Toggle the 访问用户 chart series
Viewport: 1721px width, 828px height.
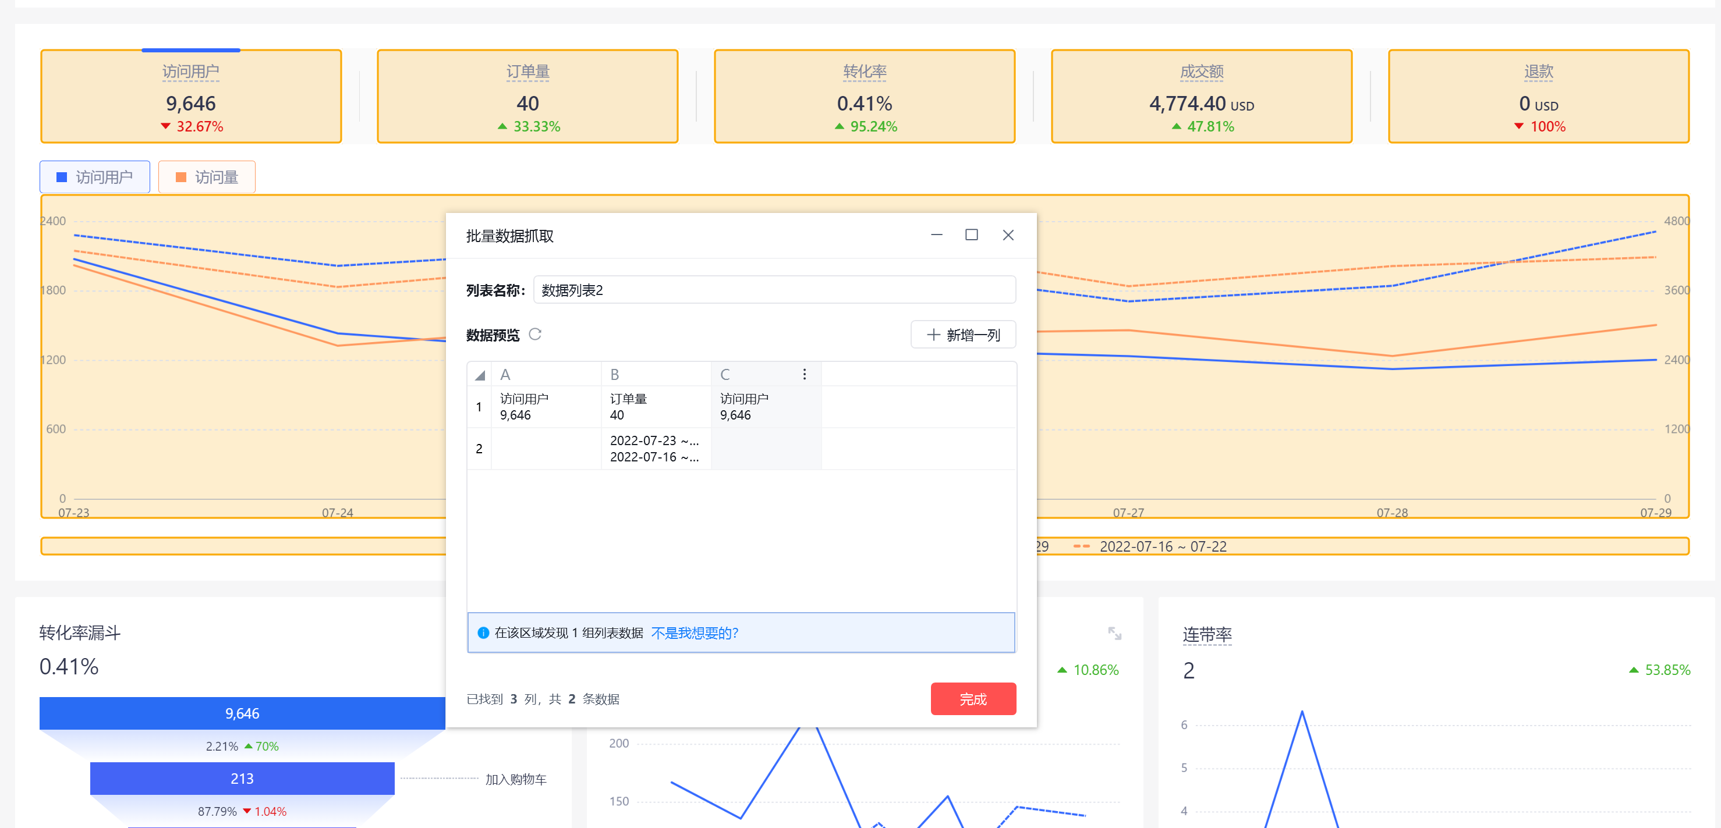click(x=95, y=177)
